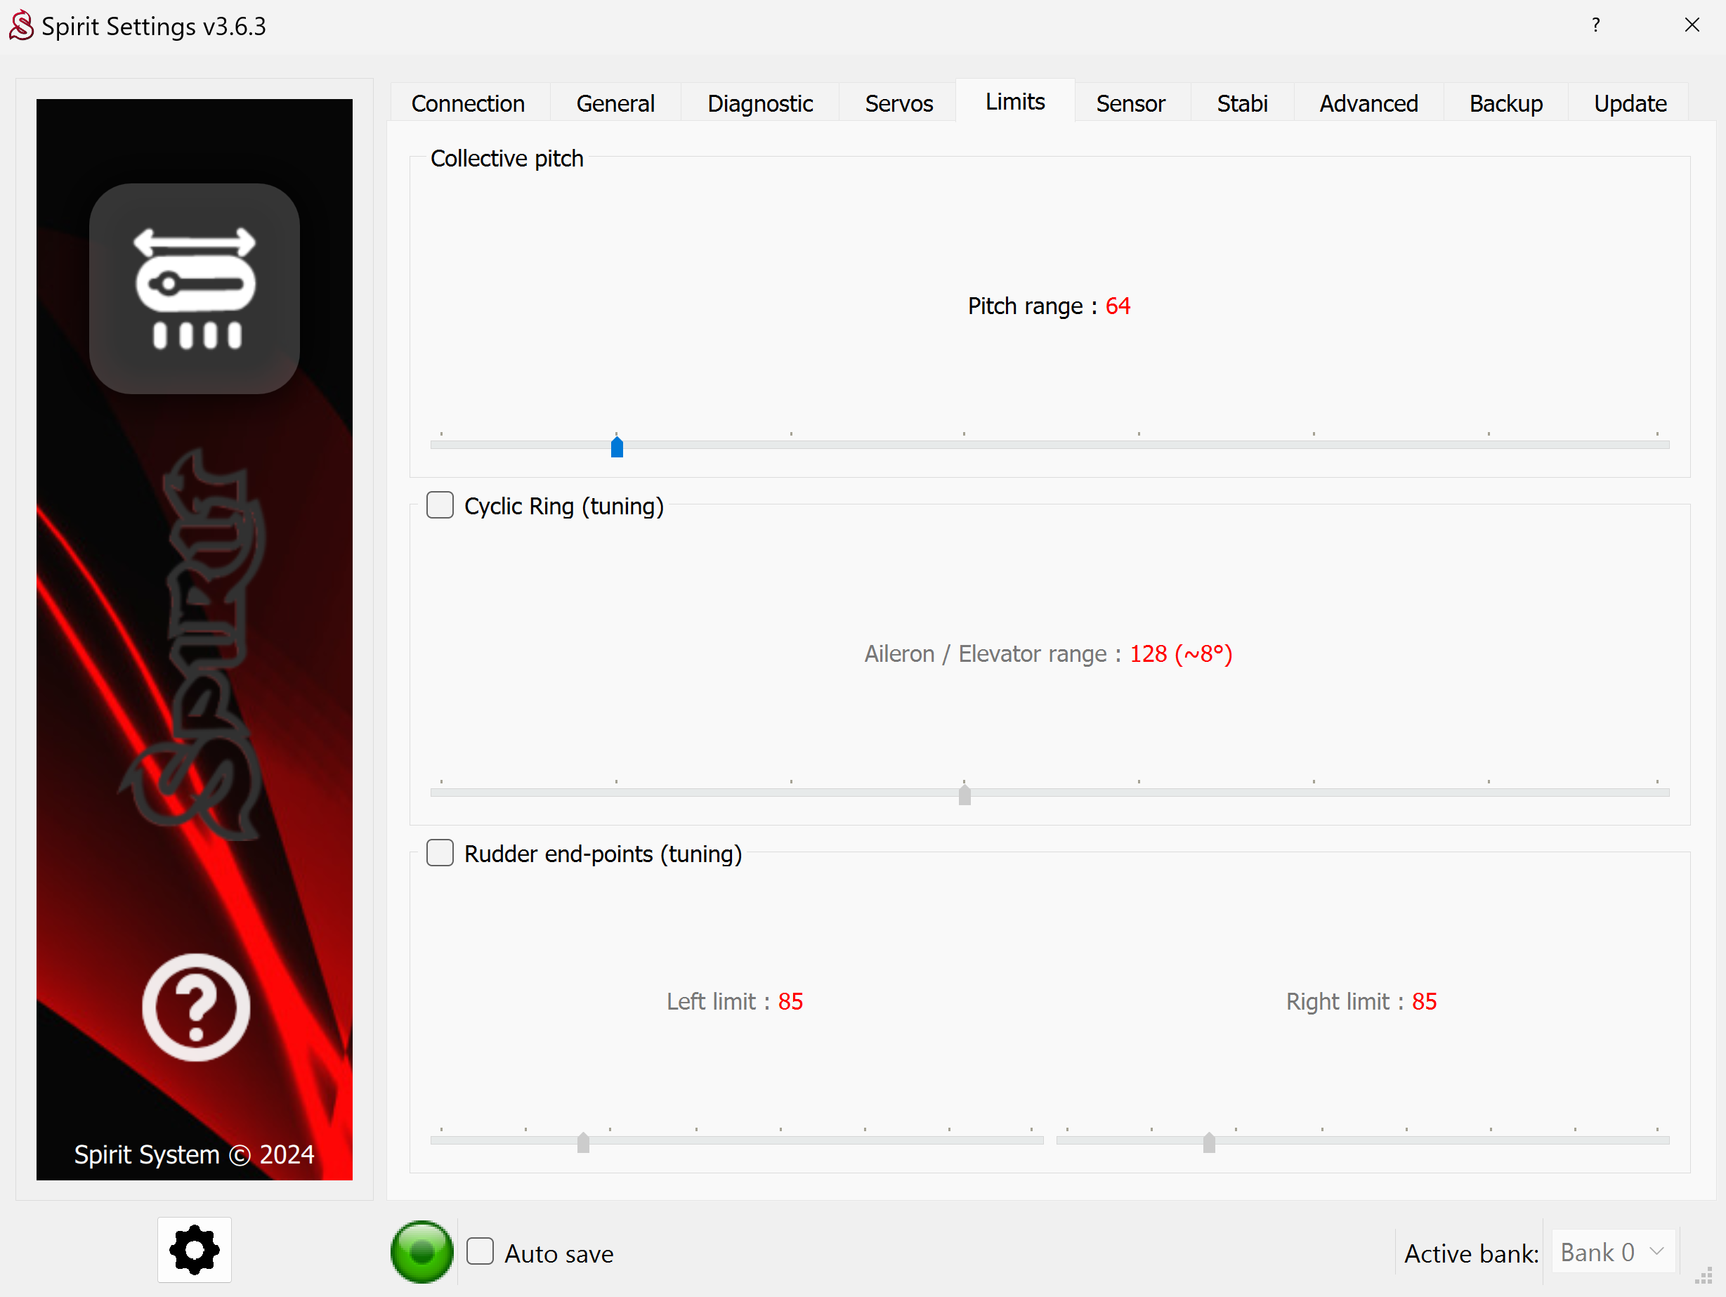Open the Active bank dropdown
The height and width of the screenshot is (1297, 1726).
pyautogui.click(x=1611, y=1251)
